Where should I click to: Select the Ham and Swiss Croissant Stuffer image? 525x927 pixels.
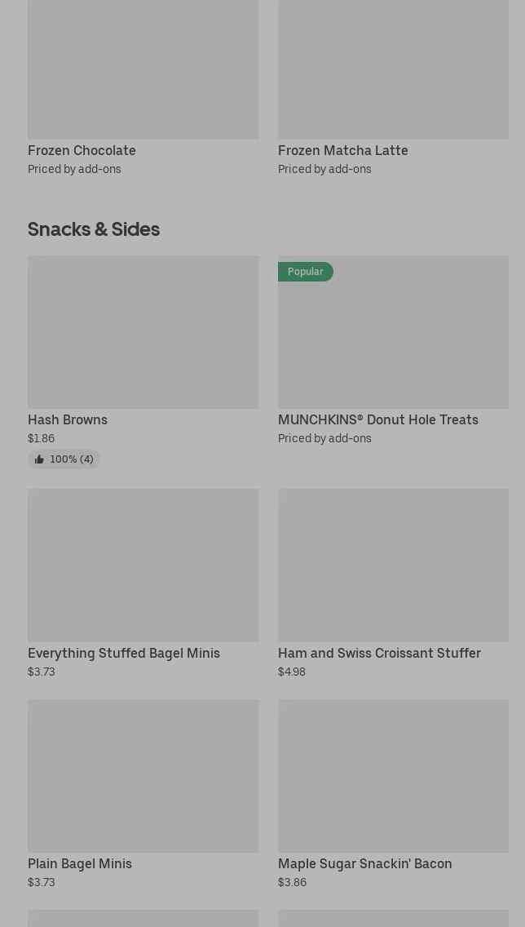coord(393,565)
